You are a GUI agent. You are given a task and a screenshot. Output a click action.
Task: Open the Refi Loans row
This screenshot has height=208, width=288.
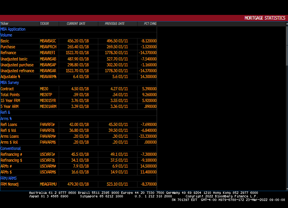click(9, 124)
